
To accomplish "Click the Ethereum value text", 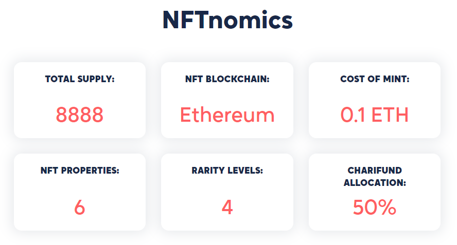I will point(227,115).
